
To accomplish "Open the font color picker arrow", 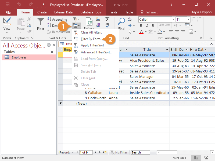I will pos(146,32).
